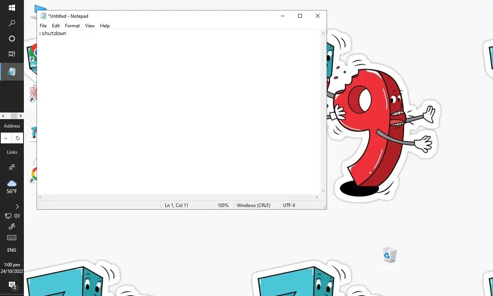Screen dimensions: 493x296
Task: Switch ENG input language indicator
Action: (x=12, y=250)
